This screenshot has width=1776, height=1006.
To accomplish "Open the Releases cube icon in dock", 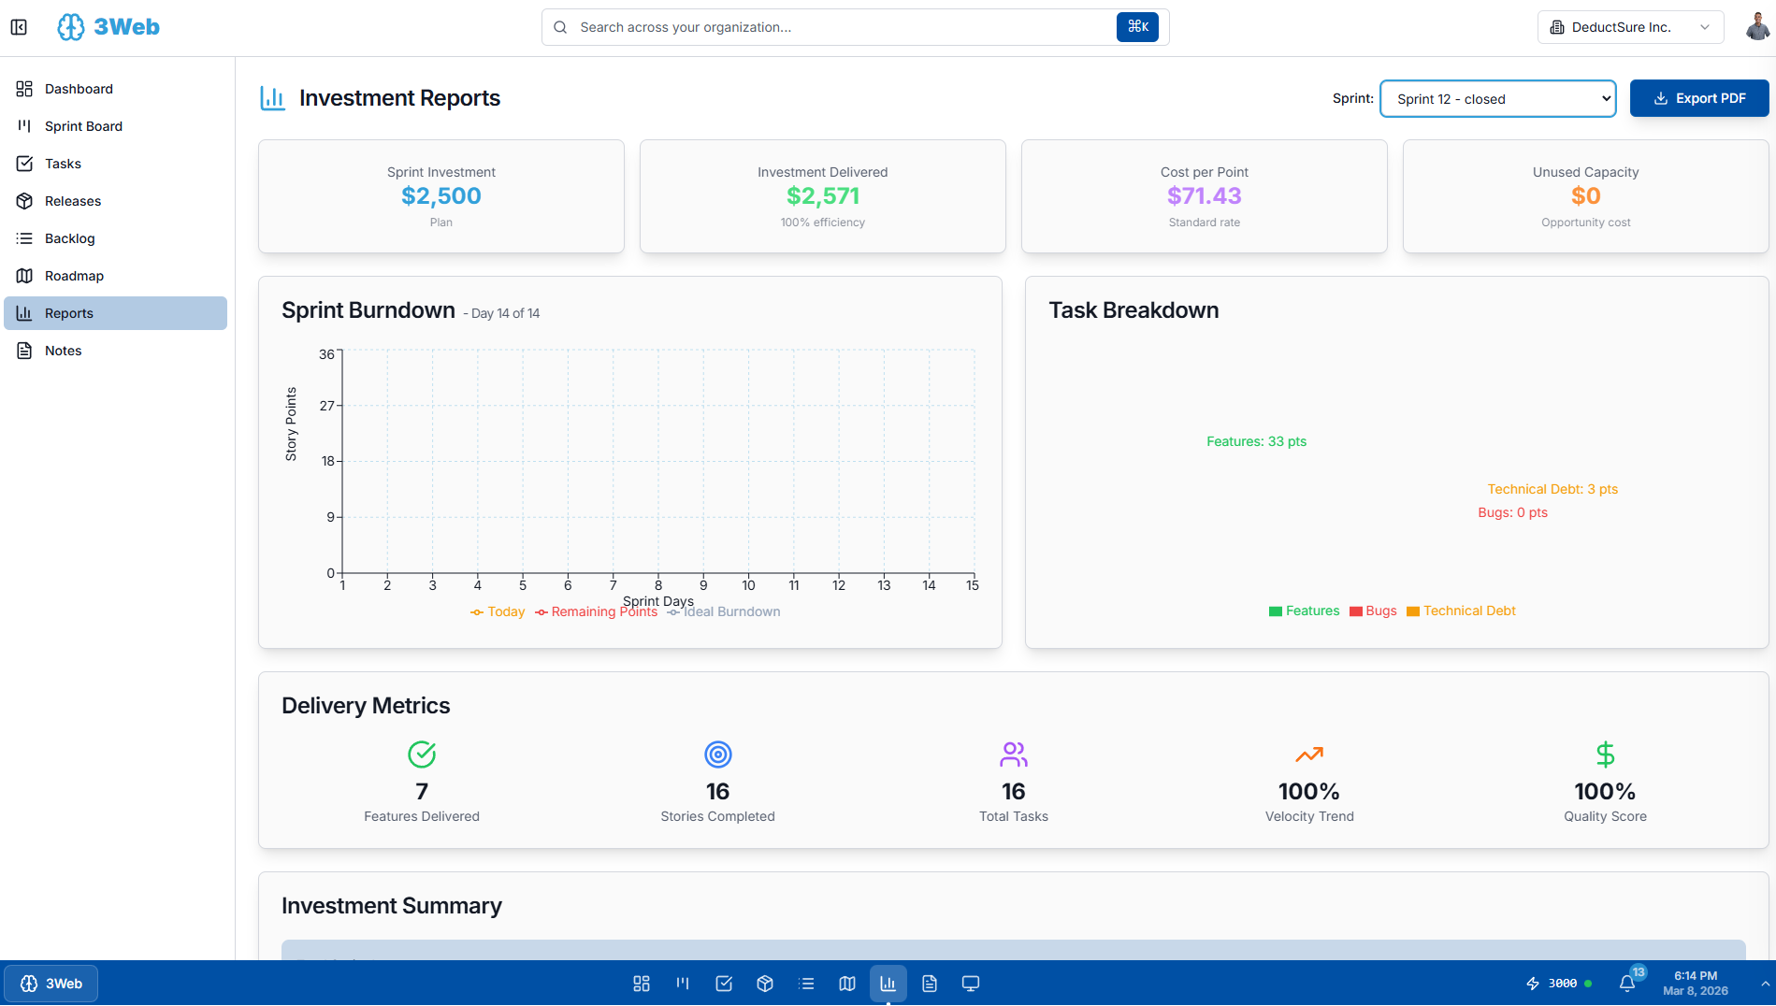I will click(x=765, y=984).
